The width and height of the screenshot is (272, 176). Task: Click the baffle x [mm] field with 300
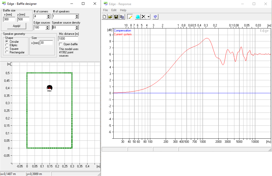(9, 19)
